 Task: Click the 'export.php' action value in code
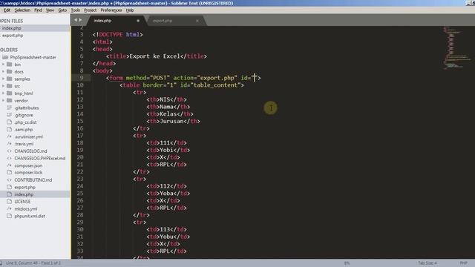[217, 78]
